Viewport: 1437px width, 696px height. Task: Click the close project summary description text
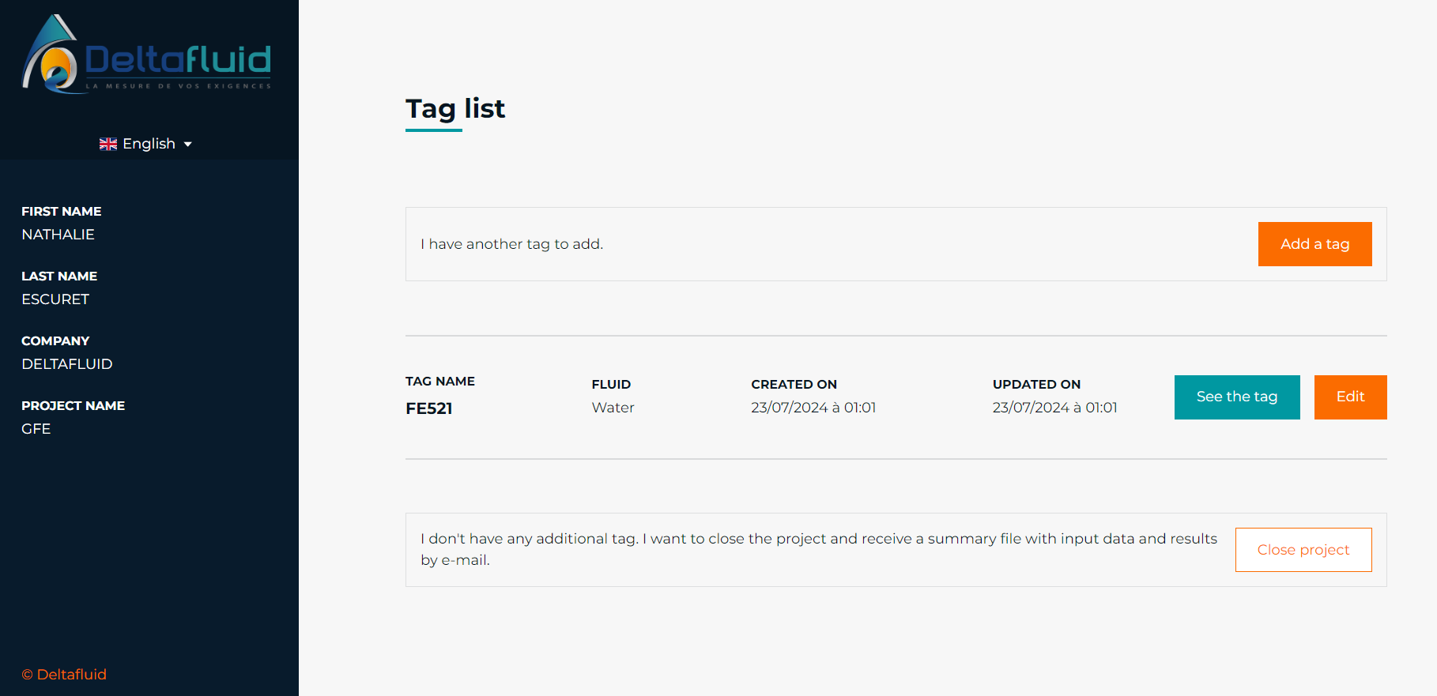click(819, 549)
